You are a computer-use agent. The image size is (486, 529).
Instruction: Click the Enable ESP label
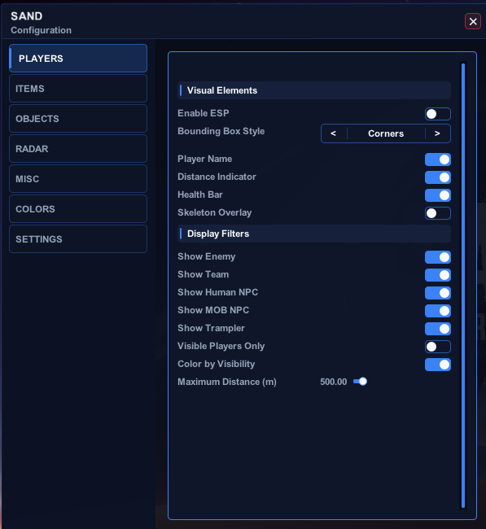[204, 113]
